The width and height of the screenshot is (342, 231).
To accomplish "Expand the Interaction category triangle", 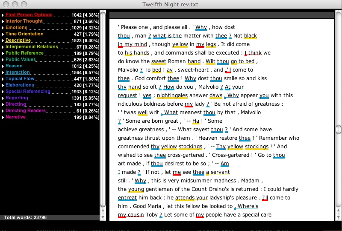I will (x=3, y=72).
